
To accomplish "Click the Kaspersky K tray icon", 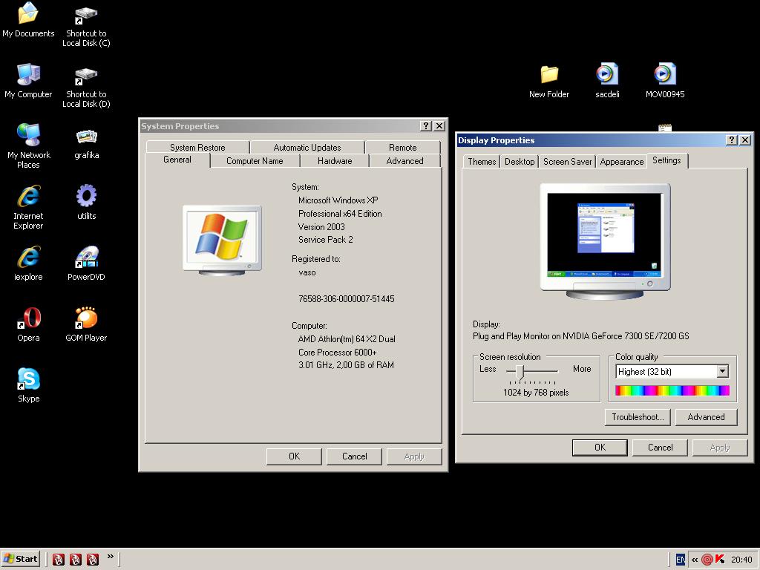I will 720,560.
